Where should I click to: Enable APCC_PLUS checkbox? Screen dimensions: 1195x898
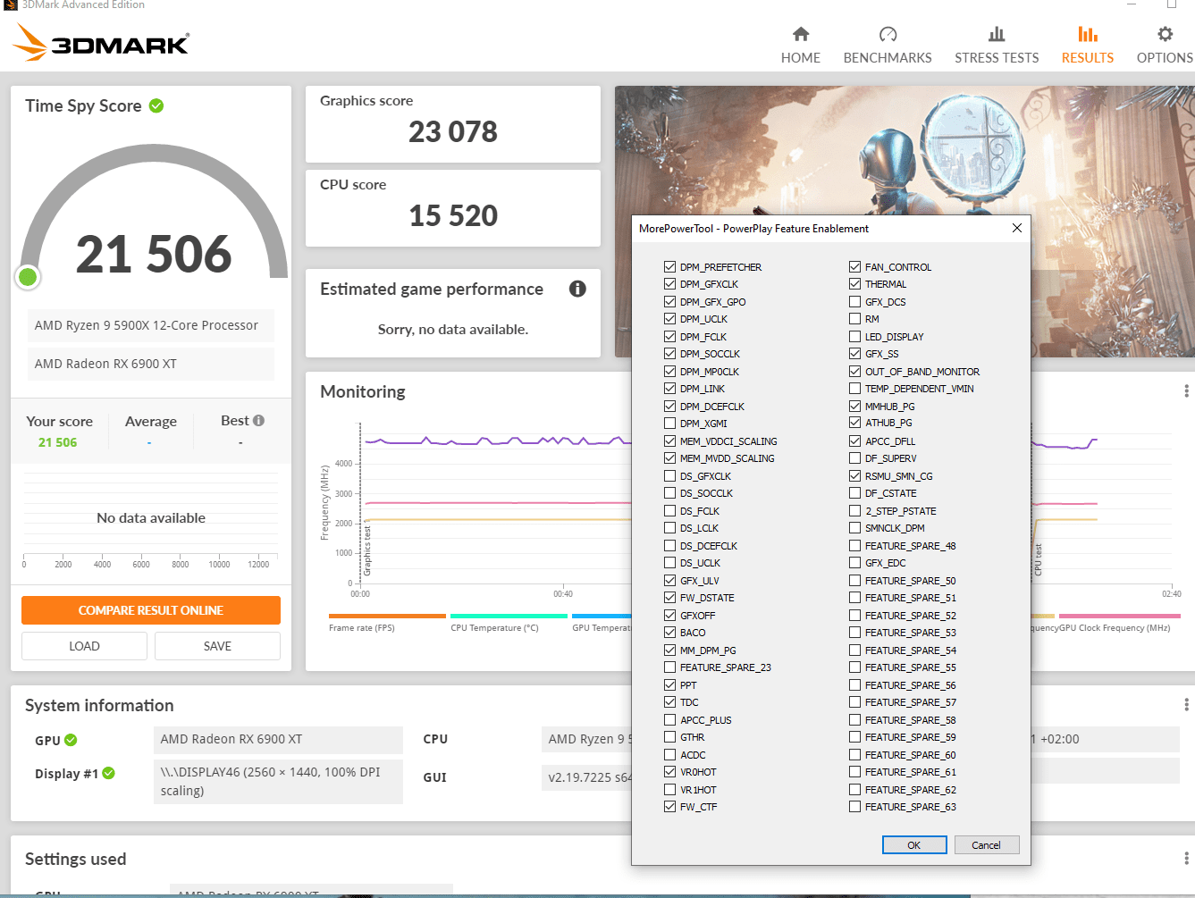(x=669, y=719)
